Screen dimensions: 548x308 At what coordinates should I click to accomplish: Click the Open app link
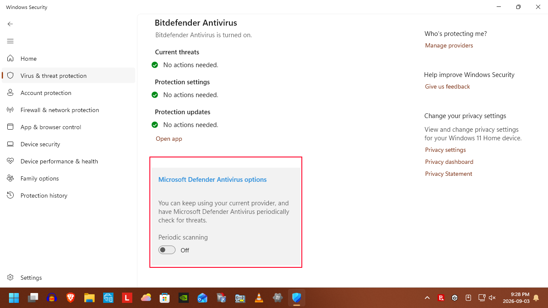click(x=169, y=139)
